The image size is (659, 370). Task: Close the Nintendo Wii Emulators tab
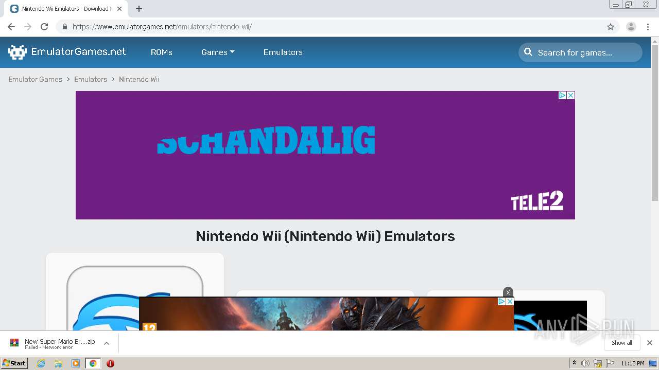click(x=119, y=9)
